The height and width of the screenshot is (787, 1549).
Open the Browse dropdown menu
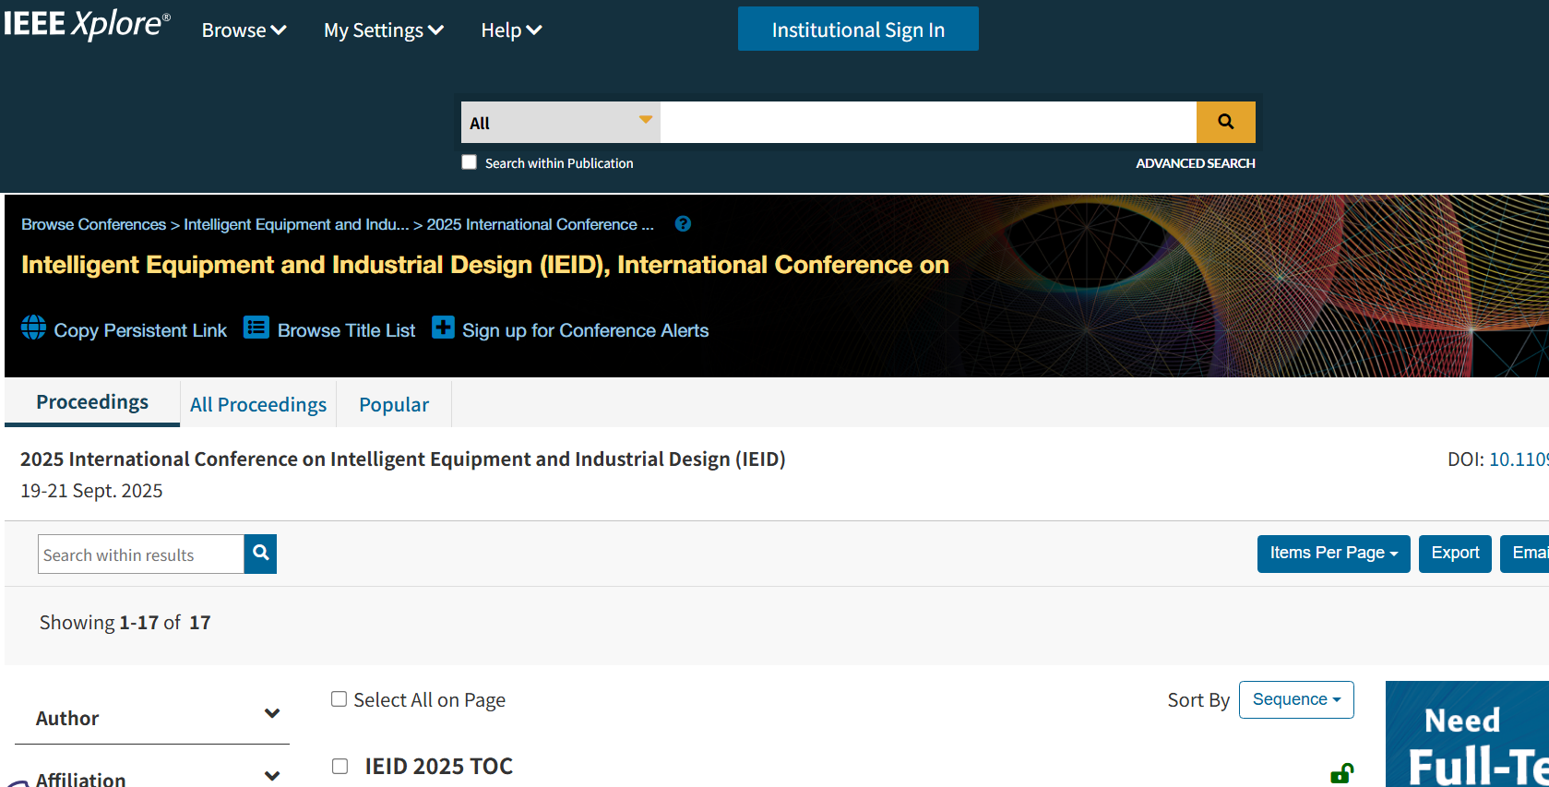click(244, 30)
